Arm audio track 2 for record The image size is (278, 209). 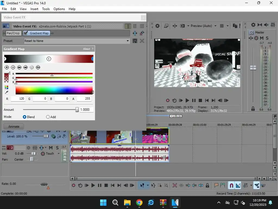(28, 148)
